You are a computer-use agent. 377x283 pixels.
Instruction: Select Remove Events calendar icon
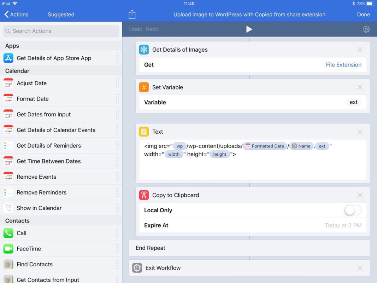coord(8,177)
